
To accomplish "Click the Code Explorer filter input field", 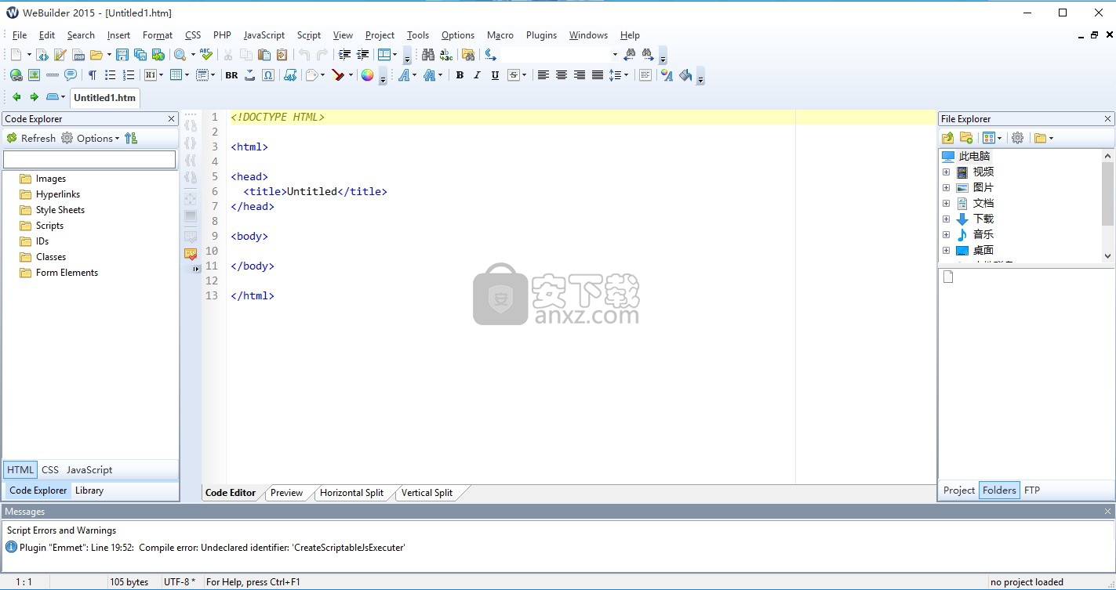I will click(89, 159).
